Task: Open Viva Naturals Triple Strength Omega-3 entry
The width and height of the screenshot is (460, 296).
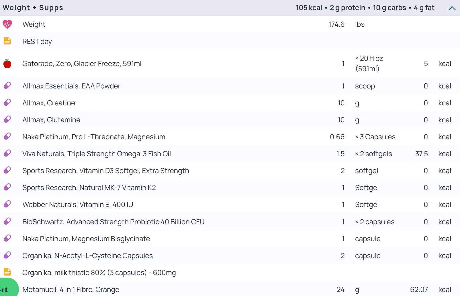Action: tap(97, 154)
